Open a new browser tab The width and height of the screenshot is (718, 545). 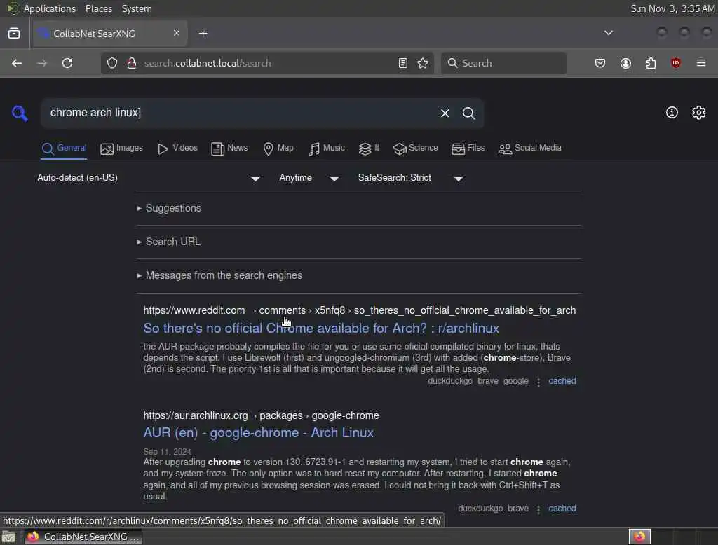(203, 34)
